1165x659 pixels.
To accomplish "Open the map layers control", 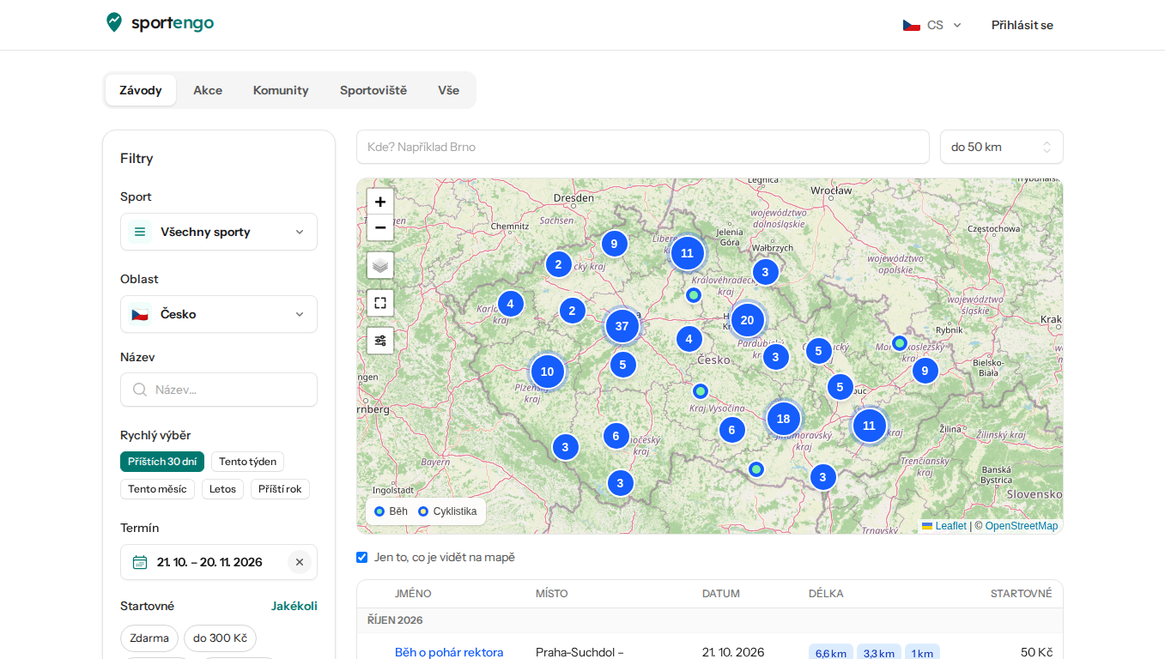I will click(x=380, y=265).
